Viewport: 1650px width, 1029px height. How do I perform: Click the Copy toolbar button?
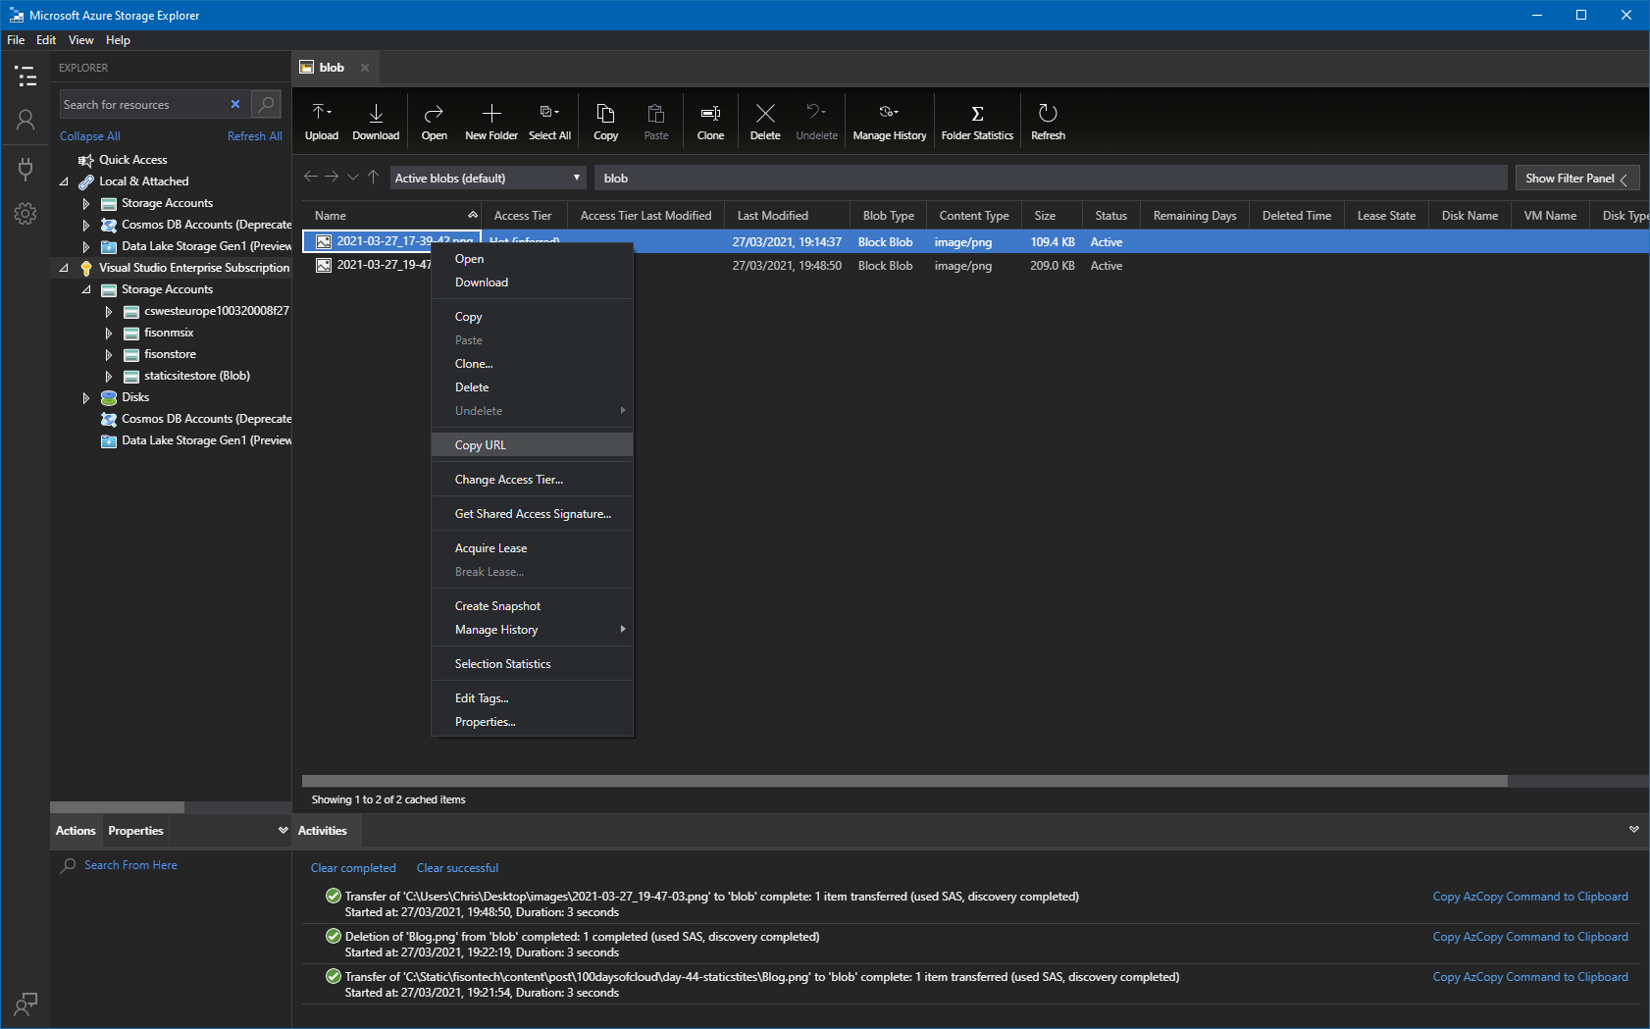click(x=606, y=122)
